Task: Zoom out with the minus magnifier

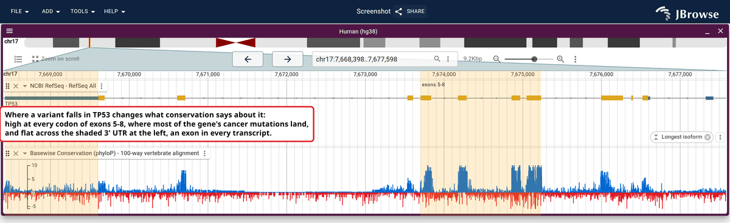Action: (x=497, y=59)
